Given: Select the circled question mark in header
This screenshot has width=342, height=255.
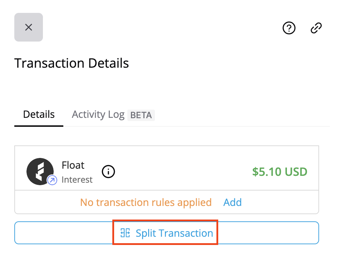Looking at the screenshot, I should pos(289,28).
